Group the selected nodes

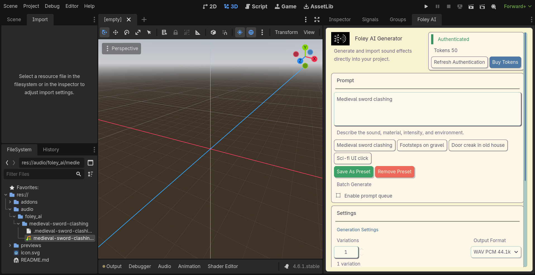coord(187,32)
